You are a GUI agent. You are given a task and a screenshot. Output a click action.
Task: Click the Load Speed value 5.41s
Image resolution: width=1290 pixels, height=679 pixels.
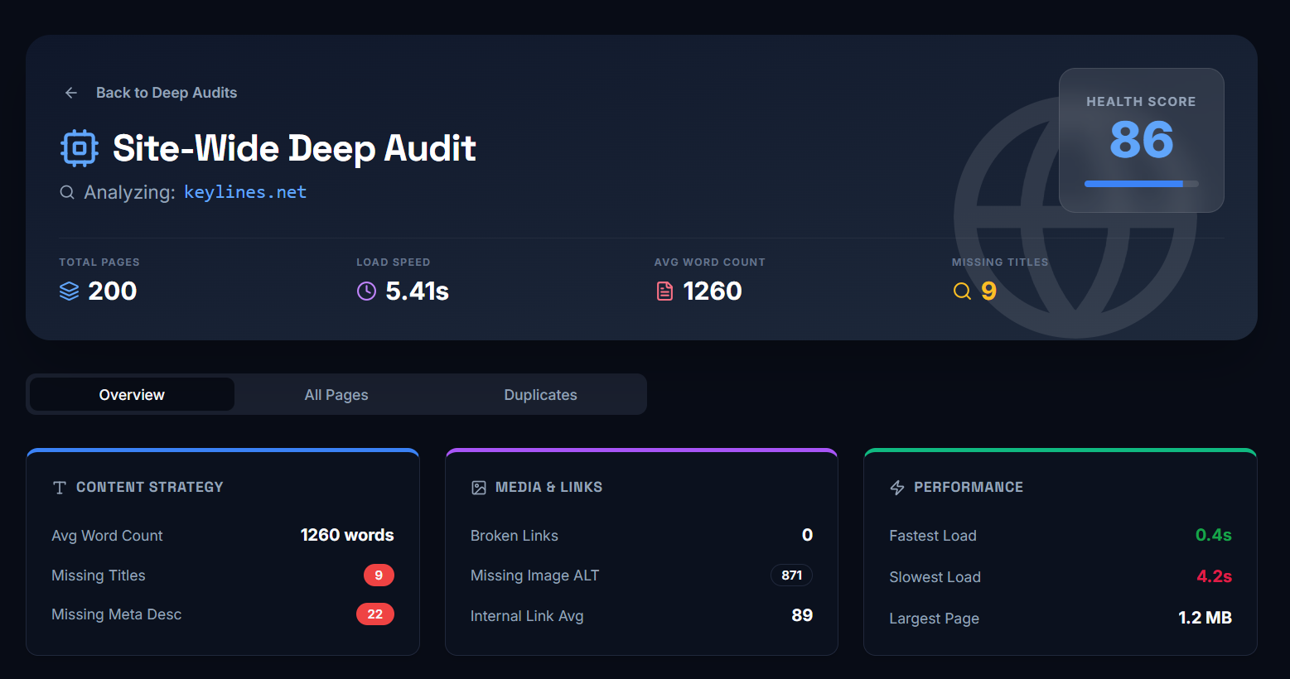[418, 291]
